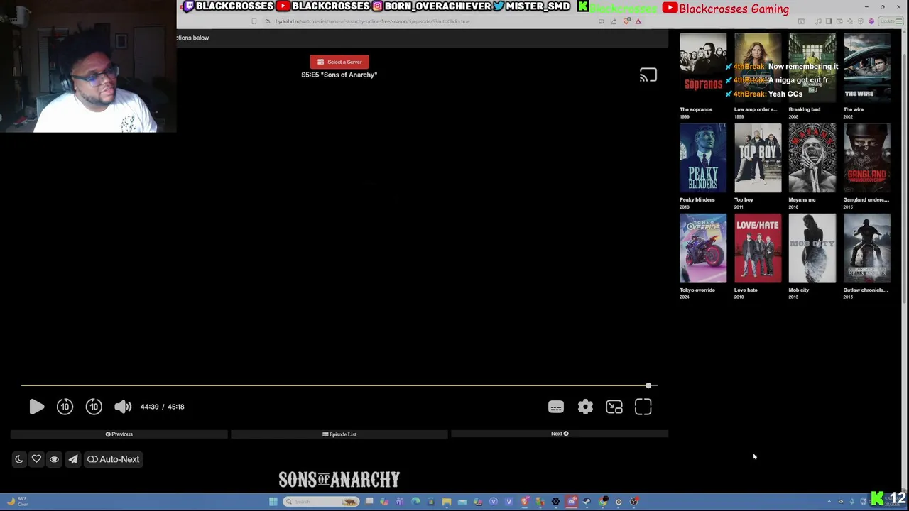Add show to favorites with heart icon
Screen dimensions: 909x511
(36, 459)
